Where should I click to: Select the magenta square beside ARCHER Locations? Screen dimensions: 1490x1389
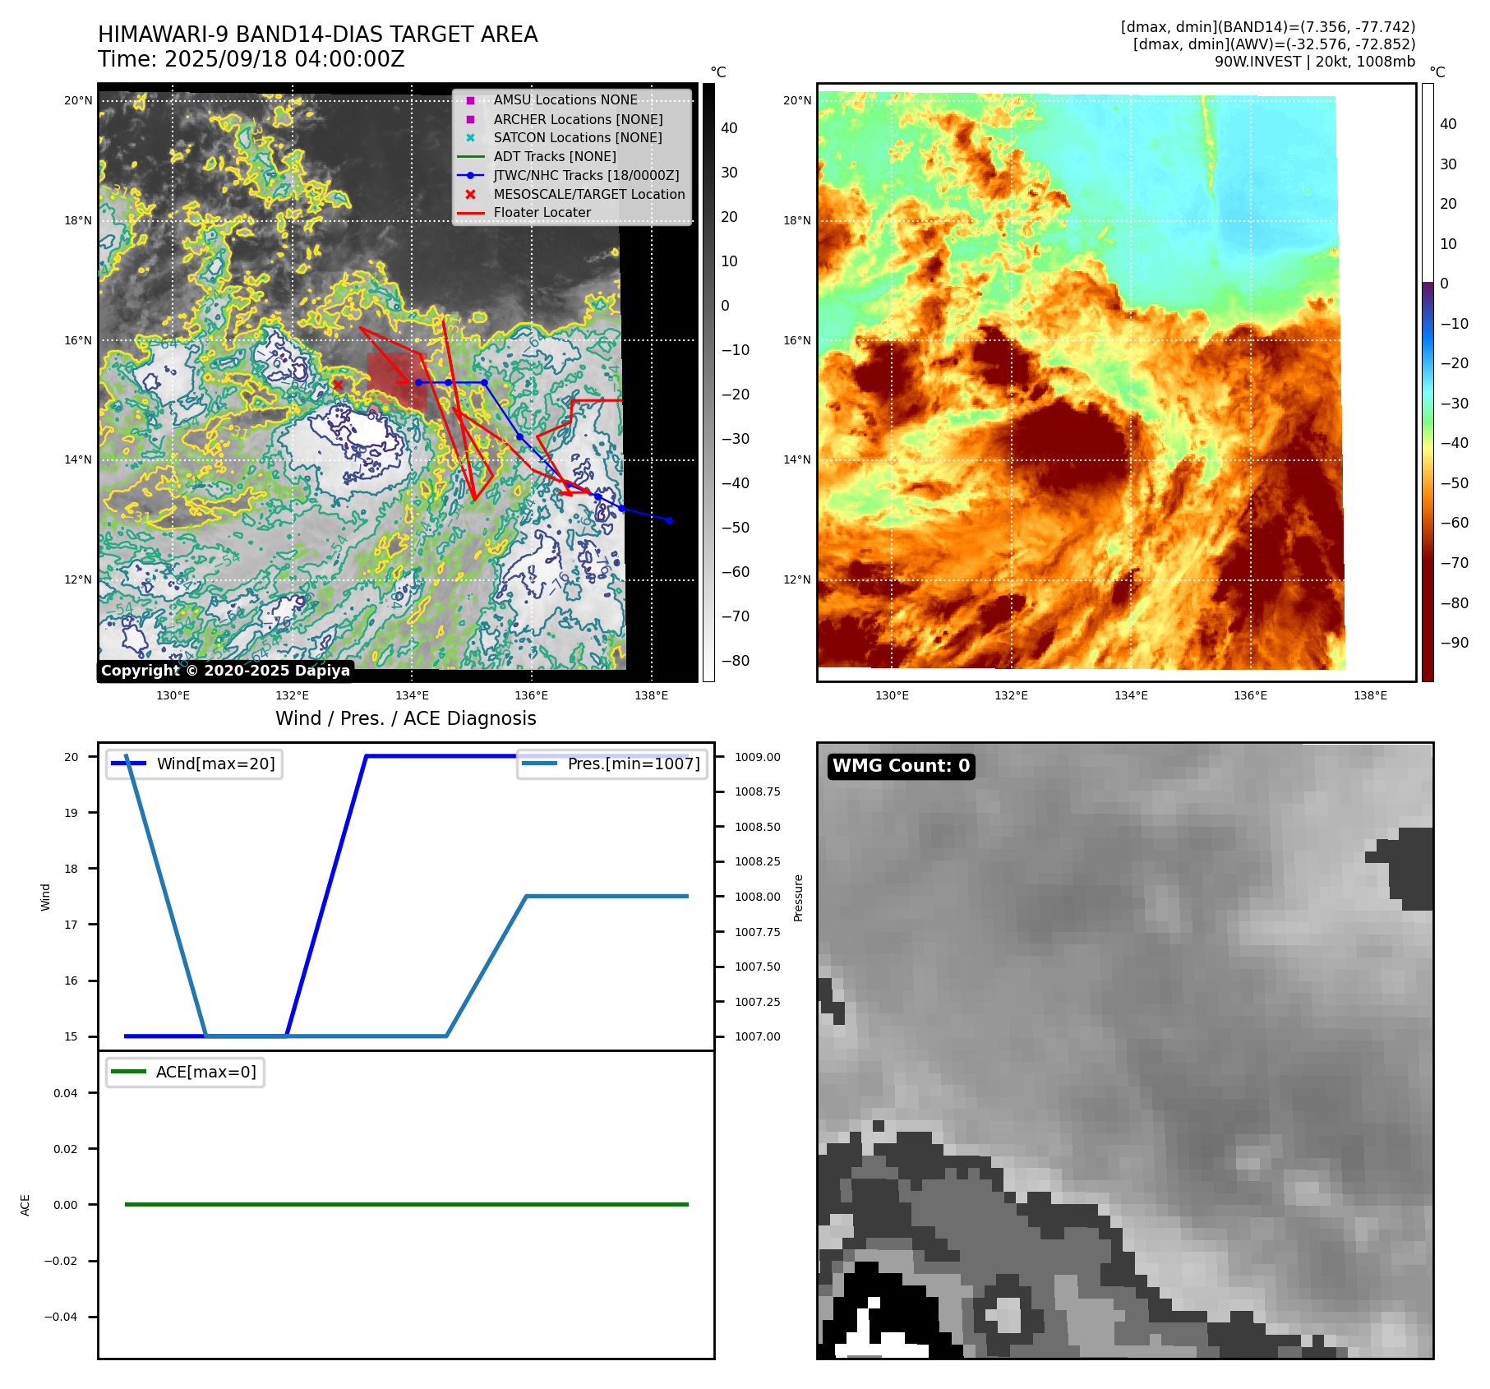click(470, 119)
